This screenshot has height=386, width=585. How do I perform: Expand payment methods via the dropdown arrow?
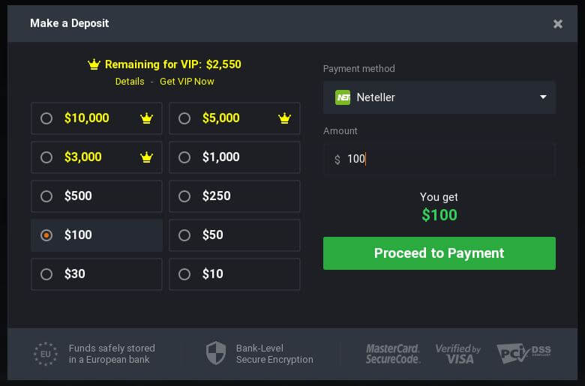[543, 97]
